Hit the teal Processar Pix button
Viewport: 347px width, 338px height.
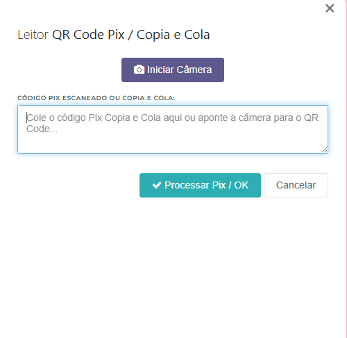click(200, 185)
